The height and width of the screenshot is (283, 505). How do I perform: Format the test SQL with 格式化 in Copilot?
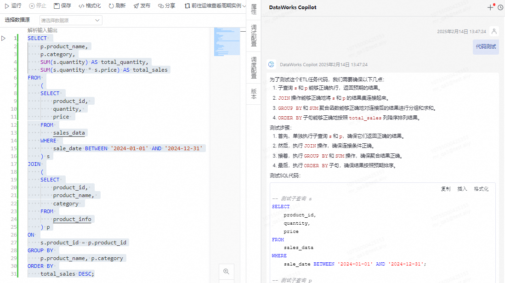[481, 189]
